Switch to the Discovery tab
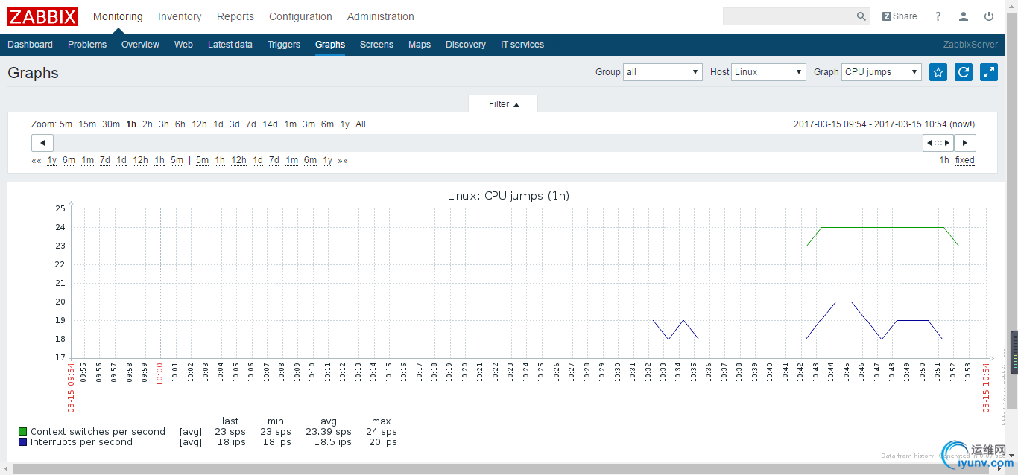The width and height of the screenshot is (1018, 475). click(466, 45)
